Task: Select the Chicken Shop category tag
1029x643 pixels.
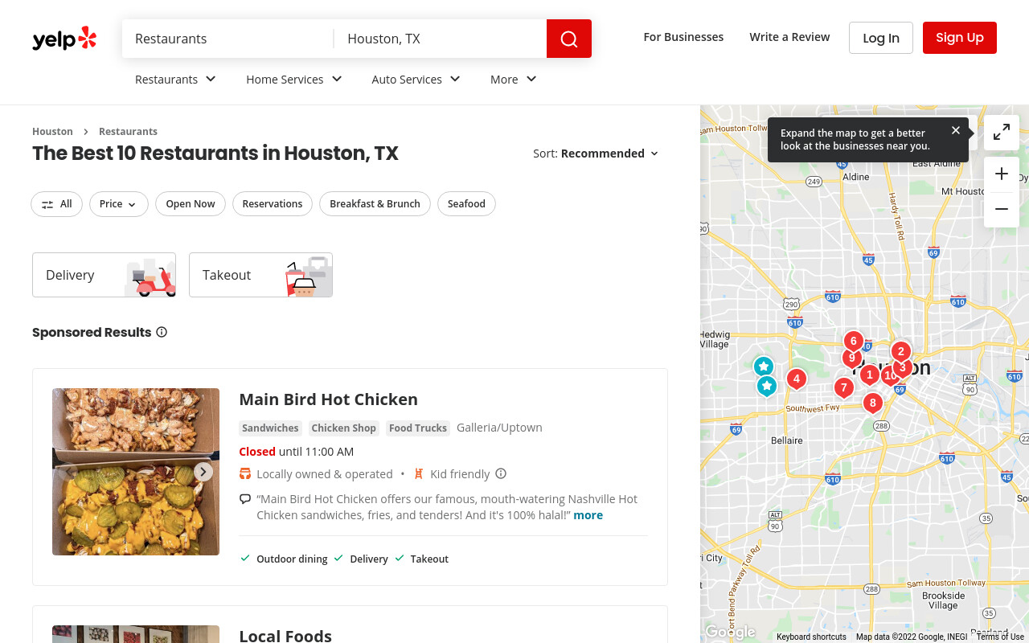Action: pyautogui.click(x=343, y=428)
